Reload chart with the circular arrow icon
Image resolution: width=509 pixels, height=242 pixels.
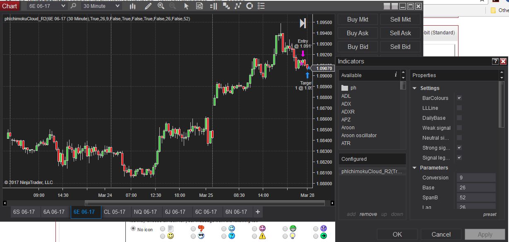tap(249, 6)
